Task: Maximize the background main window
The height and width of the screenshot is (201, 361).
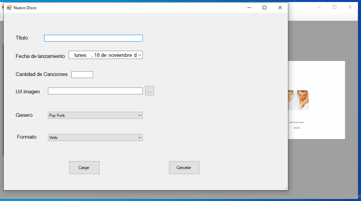Action: pyautogui.click(x=334, y=7)
